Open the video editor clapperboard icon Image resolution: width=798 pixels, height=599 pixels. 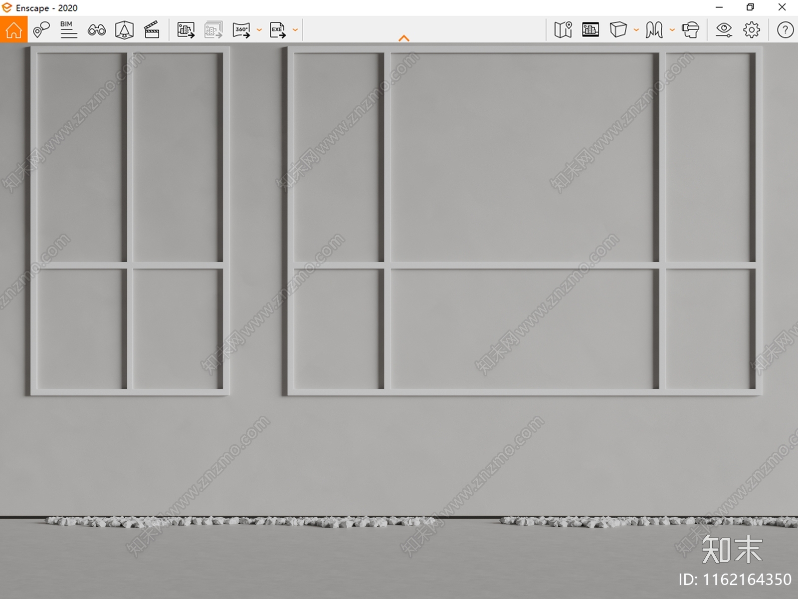pyautogui.click(x=152, y=30)
